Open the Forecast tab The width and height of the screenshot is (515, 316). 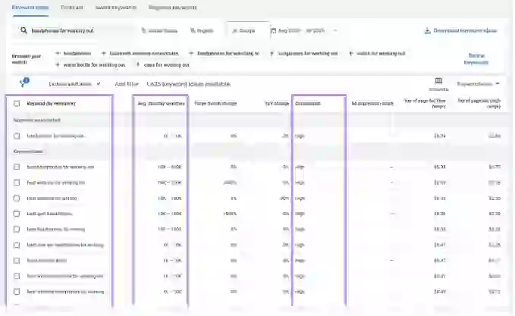pyautogui.click(x=72, y=7)
